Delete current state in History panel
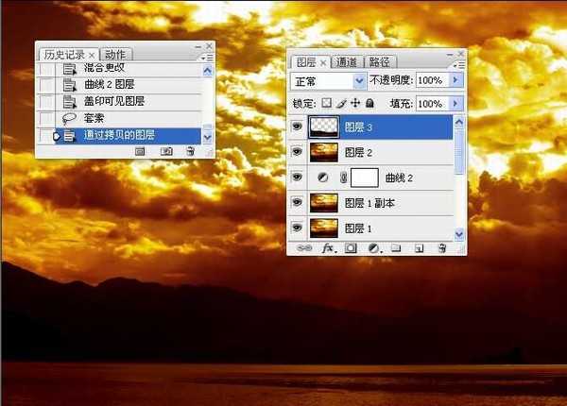This screenshot has height=406, width=567. 190,151
